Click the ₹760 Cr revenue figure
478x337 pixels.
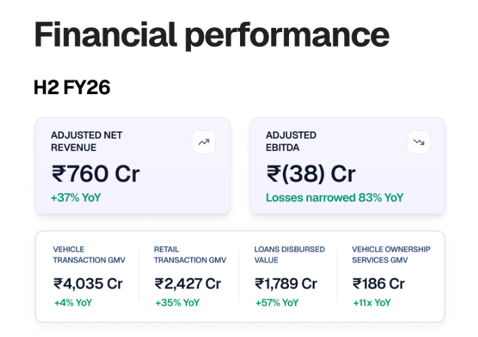[95, 174]
